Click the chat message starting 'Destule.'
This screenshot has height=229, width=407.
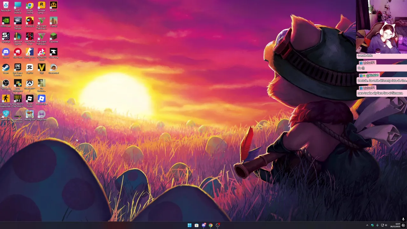pos(382,81)
